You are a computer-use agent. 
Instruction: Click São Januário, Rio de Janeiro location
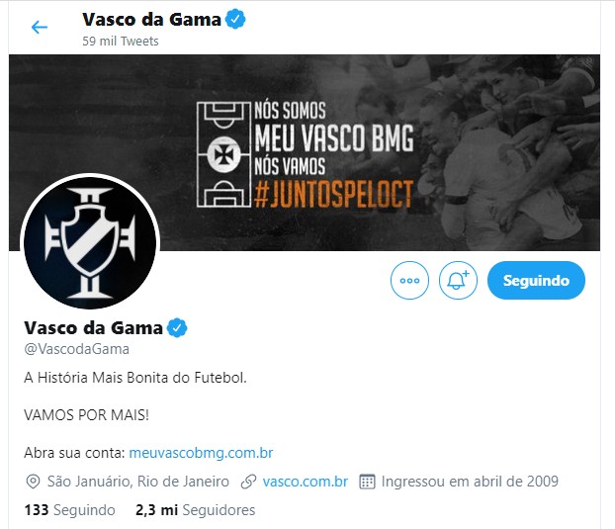(138, 482)
